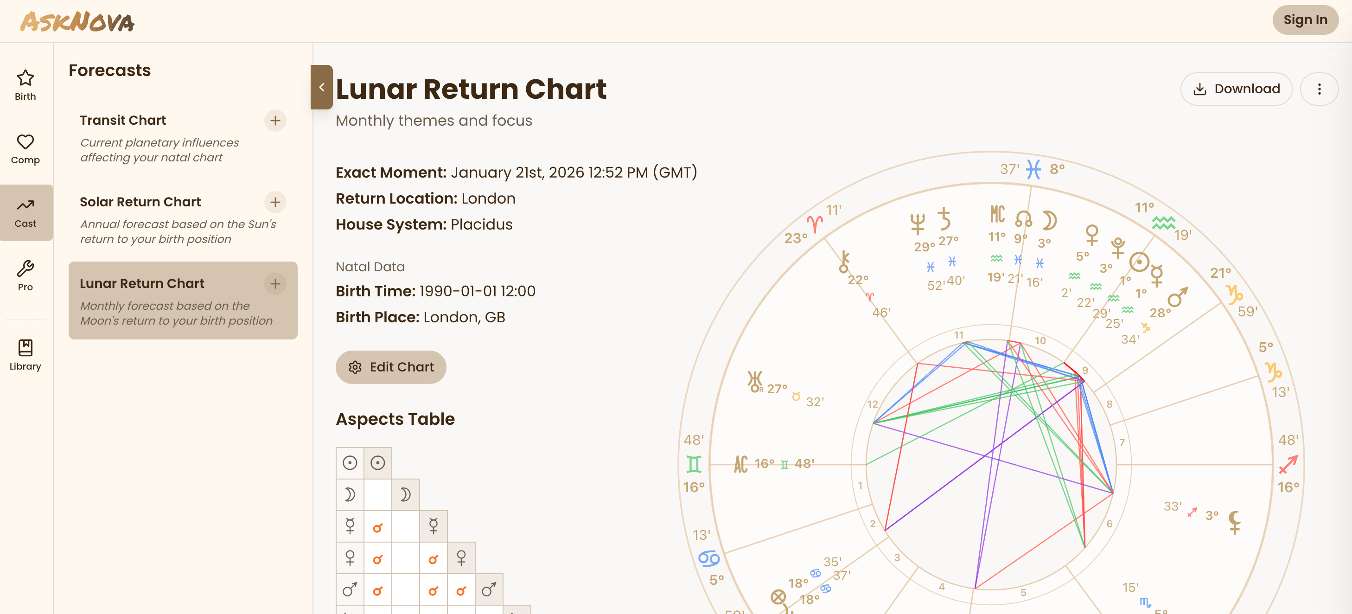1352x614 pixels.
Task: Open the Birth star icon in sidebar
Action: click(x=25, y=85)
